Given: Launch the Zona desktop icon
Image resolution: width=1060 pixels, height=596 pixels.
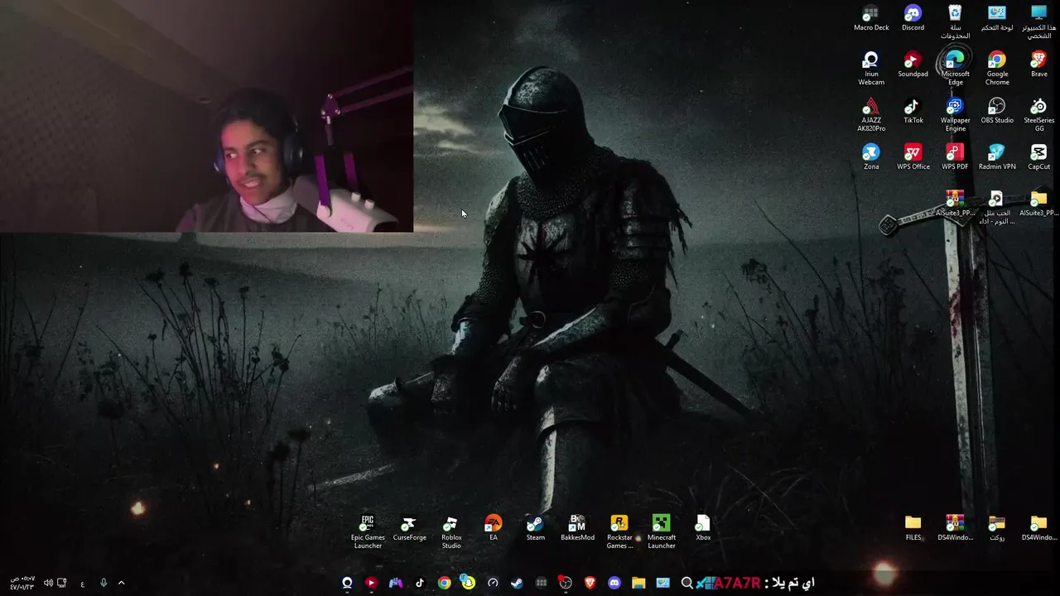Looking at the screenshot, I should point(871,157).
